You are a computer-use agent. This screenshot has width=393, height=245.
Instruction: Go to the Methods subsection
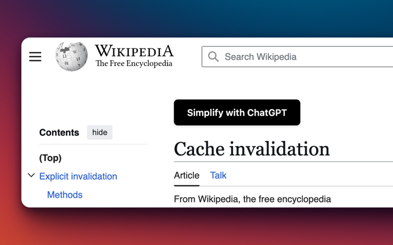65,195
